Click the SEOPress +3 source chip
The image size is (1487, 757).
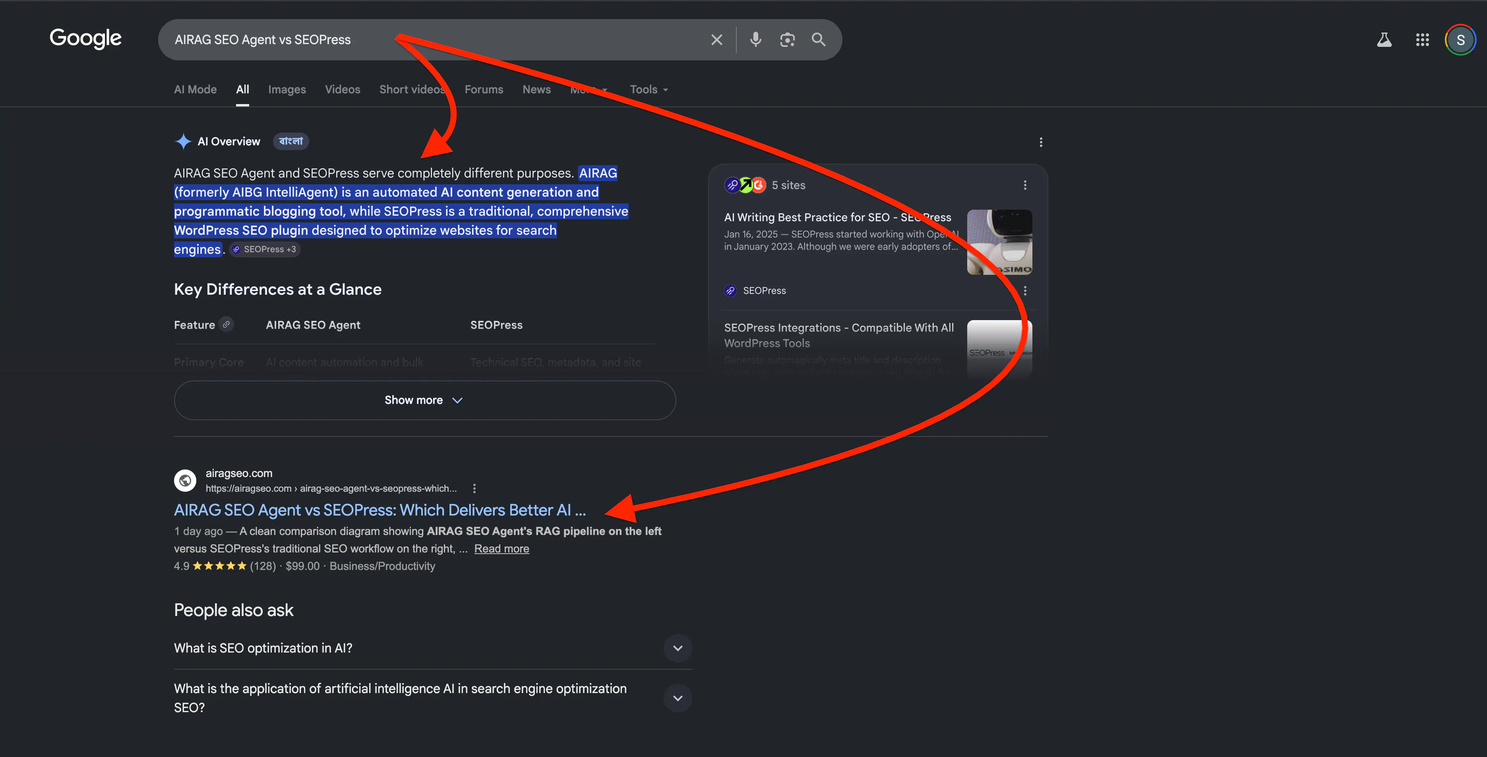tap(265, 249)
